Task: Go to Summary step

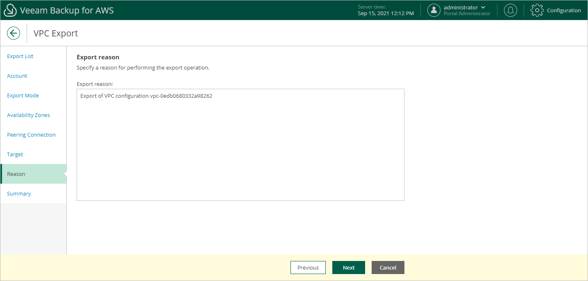Action: click(19, 194)
